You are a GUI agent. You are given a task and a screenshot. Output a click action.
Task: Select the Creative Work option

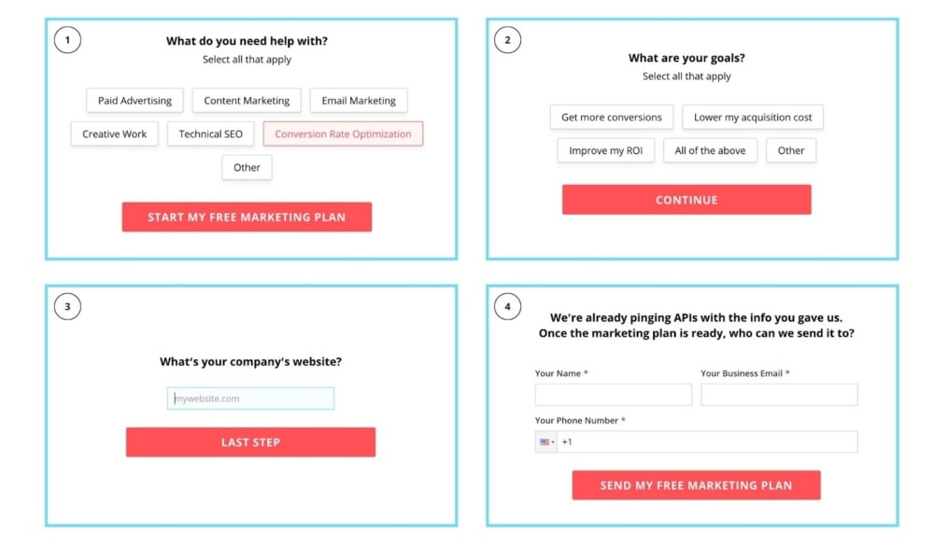tap(114, 133)
